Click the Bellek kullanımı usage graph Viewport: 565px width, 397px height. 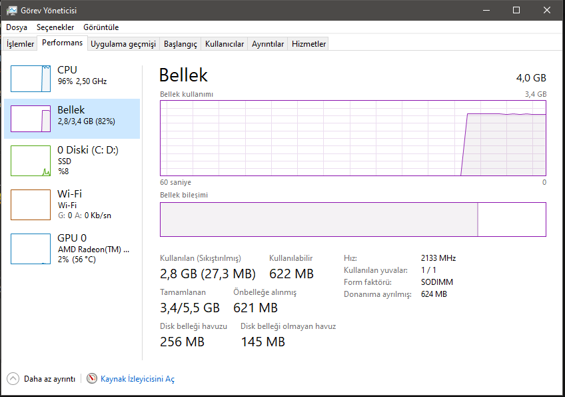[352, 138]
